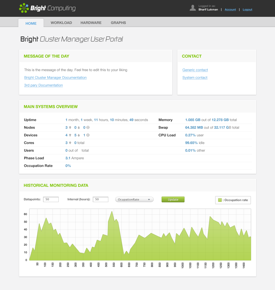
Task: Click the Nodes up arrow icon
Action: point(70,127)
